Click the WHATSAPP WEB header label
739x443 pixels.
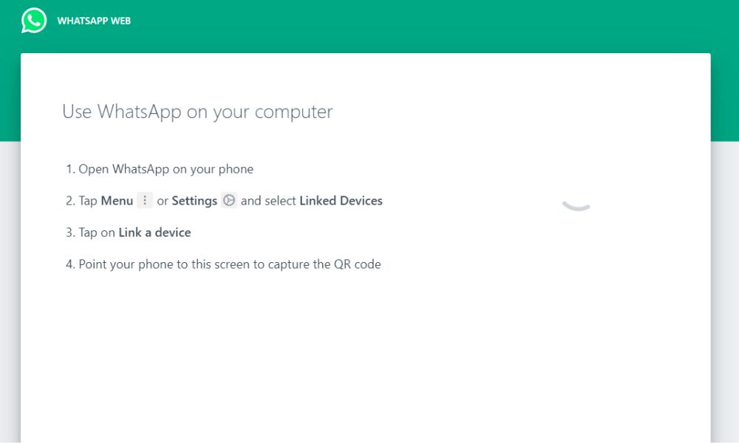click(93, 21)
